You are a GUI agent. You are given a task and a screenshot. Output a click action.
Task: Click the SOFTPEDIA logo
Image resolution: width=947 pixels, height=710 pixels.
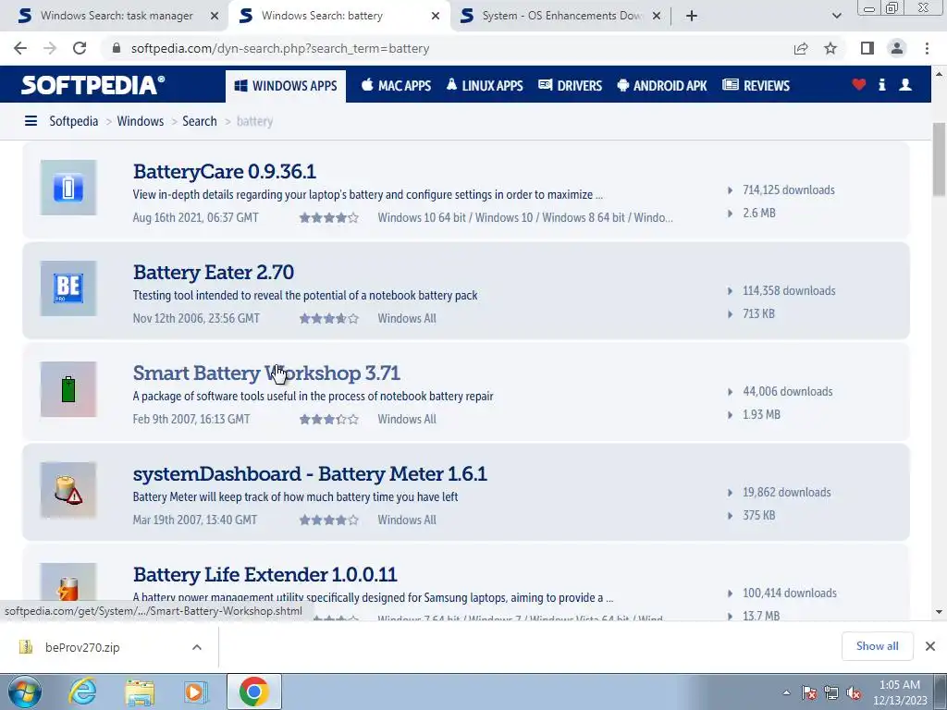pos(93,84)
